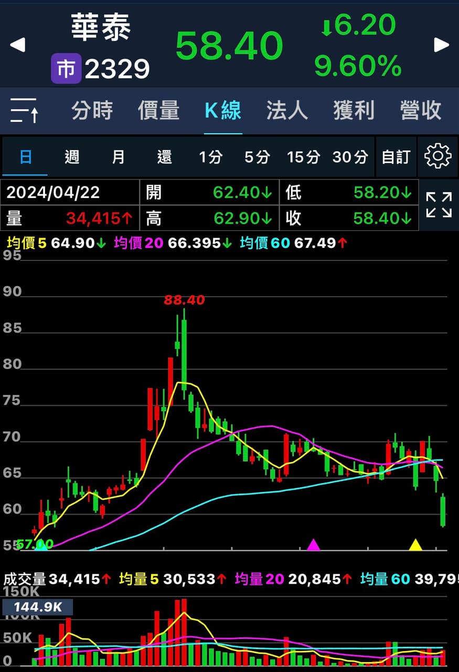Select the 營收 tab

click(420, 110)
